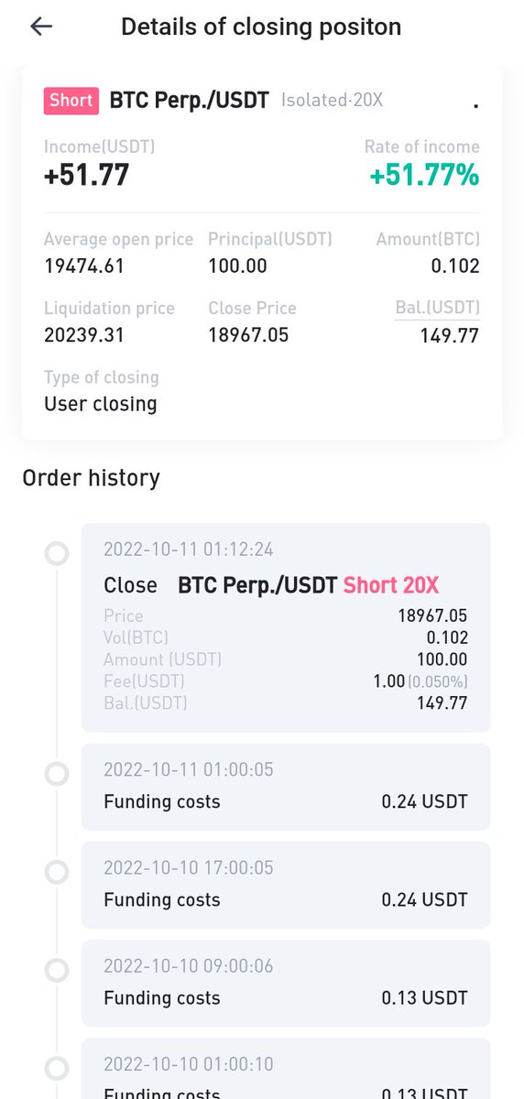
Task: Tap the 0.24 USDT funding cost at 01:00:05
Action: (x=425, y=801)
